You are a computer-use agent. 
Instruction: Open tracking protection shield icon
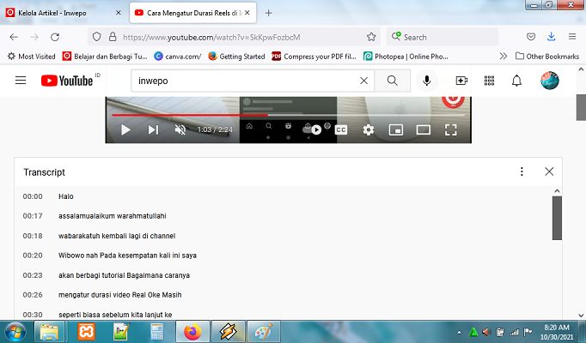(96, 37)
